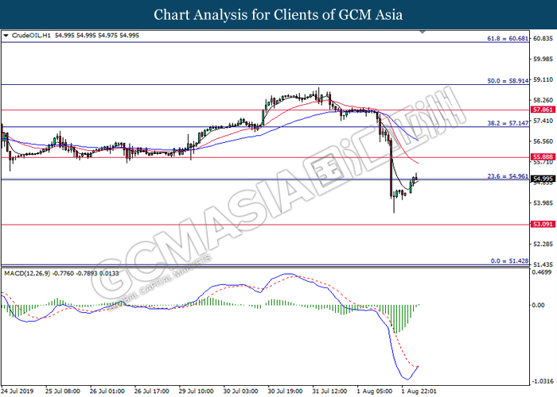
Task: Click the 0.4699 MACD scale value
Action: coord(542,272)
